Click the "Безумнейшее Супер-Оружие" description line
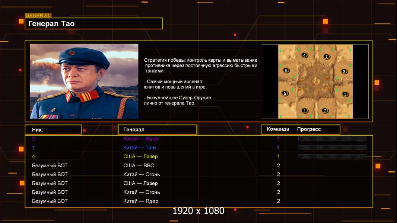 tap(178, 100)
